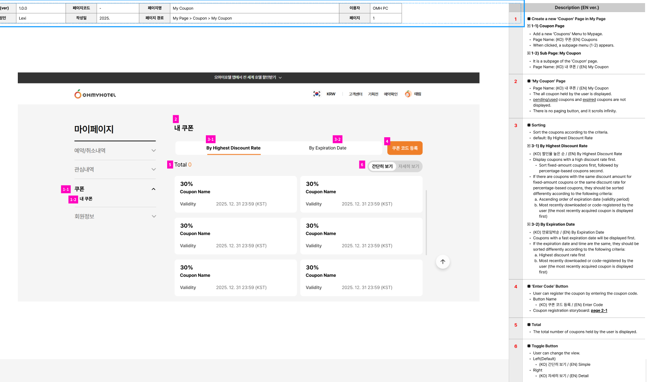Click the '1.0.0' version cell
The width and height of the screenshot is (647, 382).
click(x=41, y=8)
